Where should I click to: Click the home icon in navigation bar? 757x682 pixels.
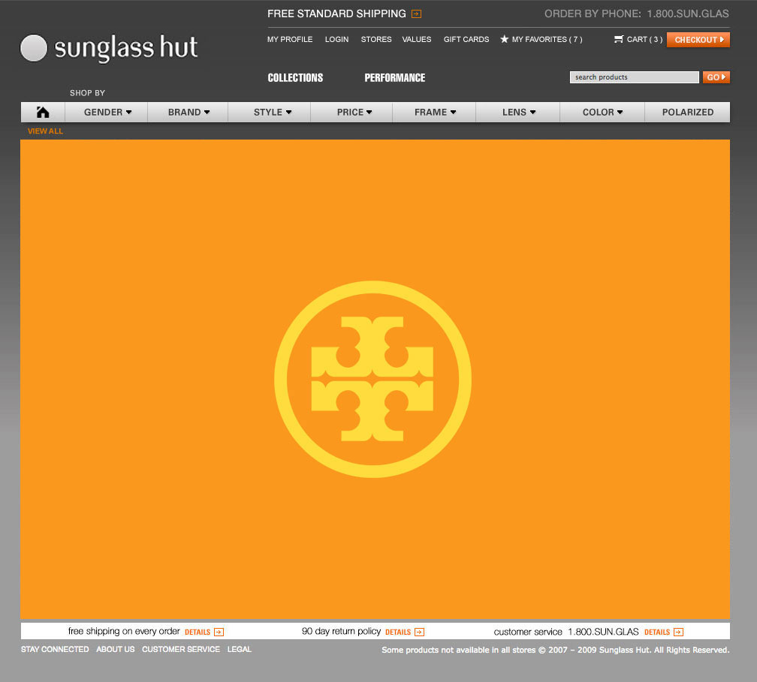[x=43, y=113]
